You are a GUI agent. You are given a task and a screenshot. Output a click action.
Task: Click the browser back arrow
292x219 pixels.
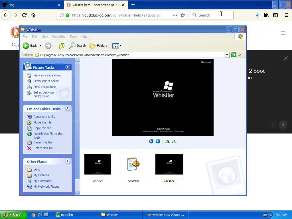pyautogui.click(x=6, y=15)
